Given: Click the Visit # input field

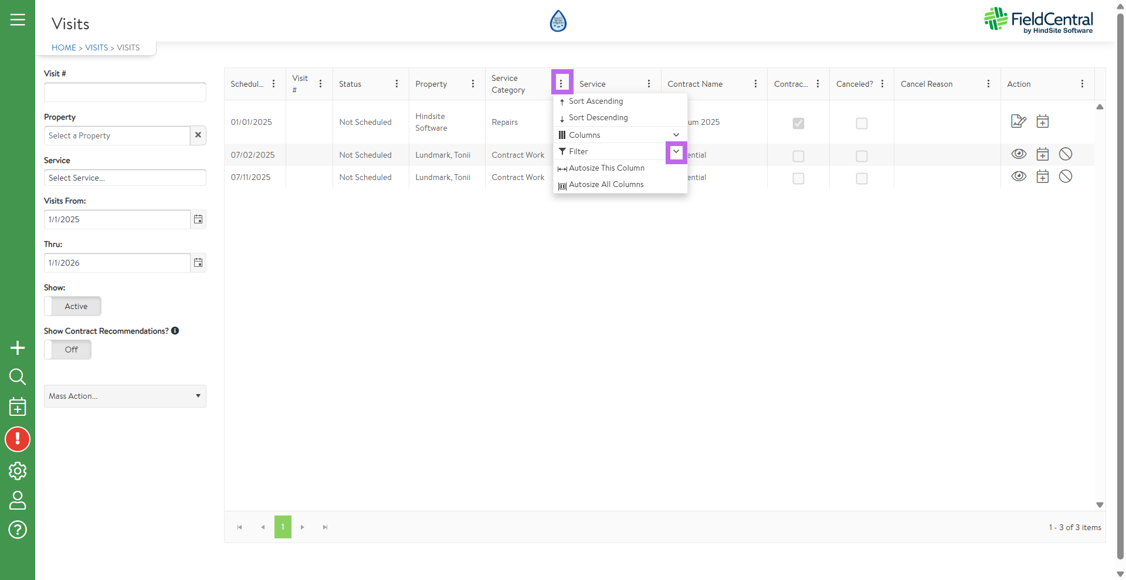Looking at the screenshot, I should tap(125, 92).
